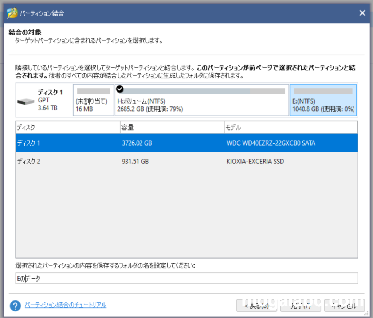
Task: Click the E: partition usage bar
Action: pyautogui.click(x=323, y=91)
